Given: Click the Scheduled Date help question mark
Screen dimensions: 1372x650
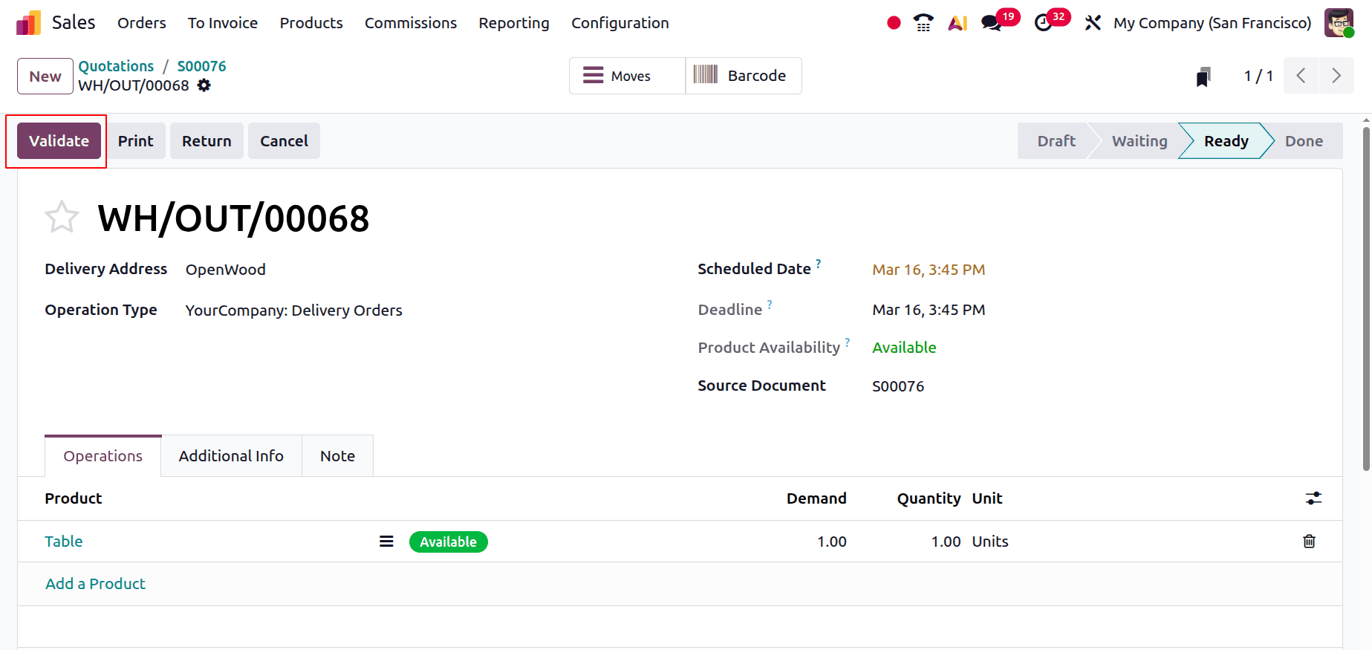Looking at the screenshot, I should point(818,263).
